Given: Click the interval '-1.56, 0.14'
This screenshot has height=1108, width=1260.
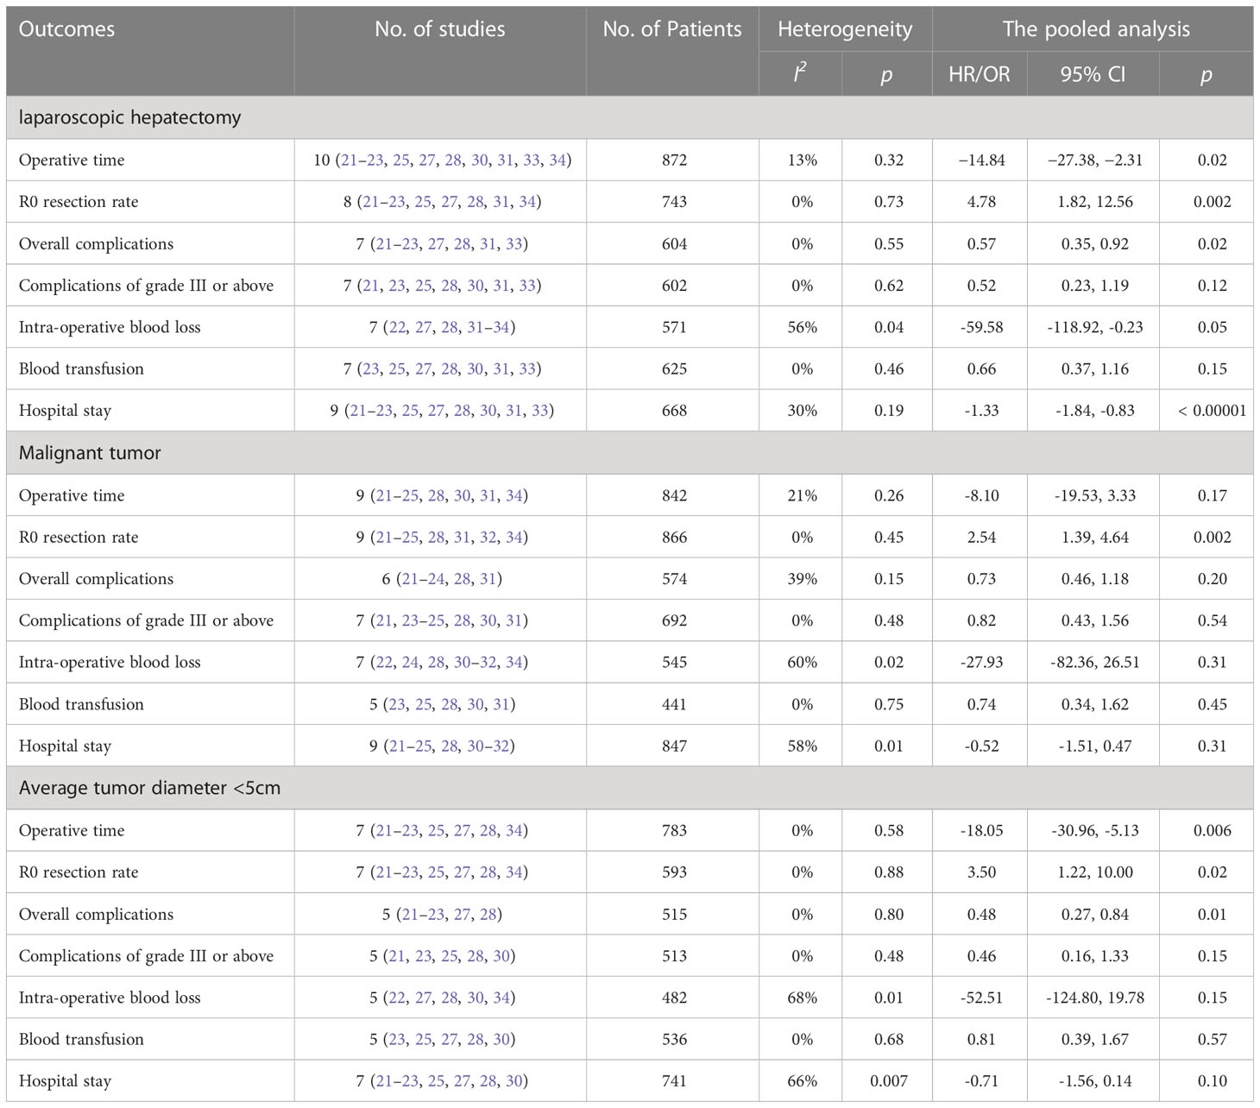Looking at the screenshot, I should pyautogui.click(x=1095, y=1081).
